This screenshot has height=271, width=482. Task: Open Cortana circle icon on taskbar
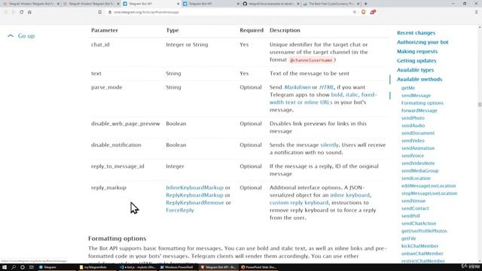(x=23, y=267)
